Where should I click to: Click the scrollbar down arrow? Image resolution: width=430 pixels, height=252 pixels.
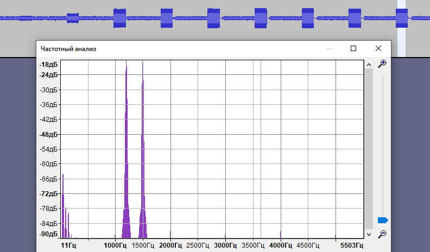tap(369, 234)
